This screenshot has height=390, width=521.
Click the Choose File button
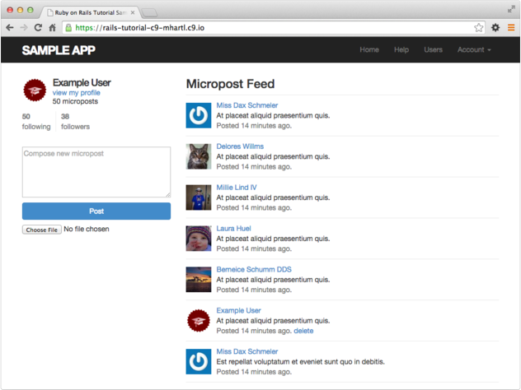pyautogui.click(x=41, y=230)
